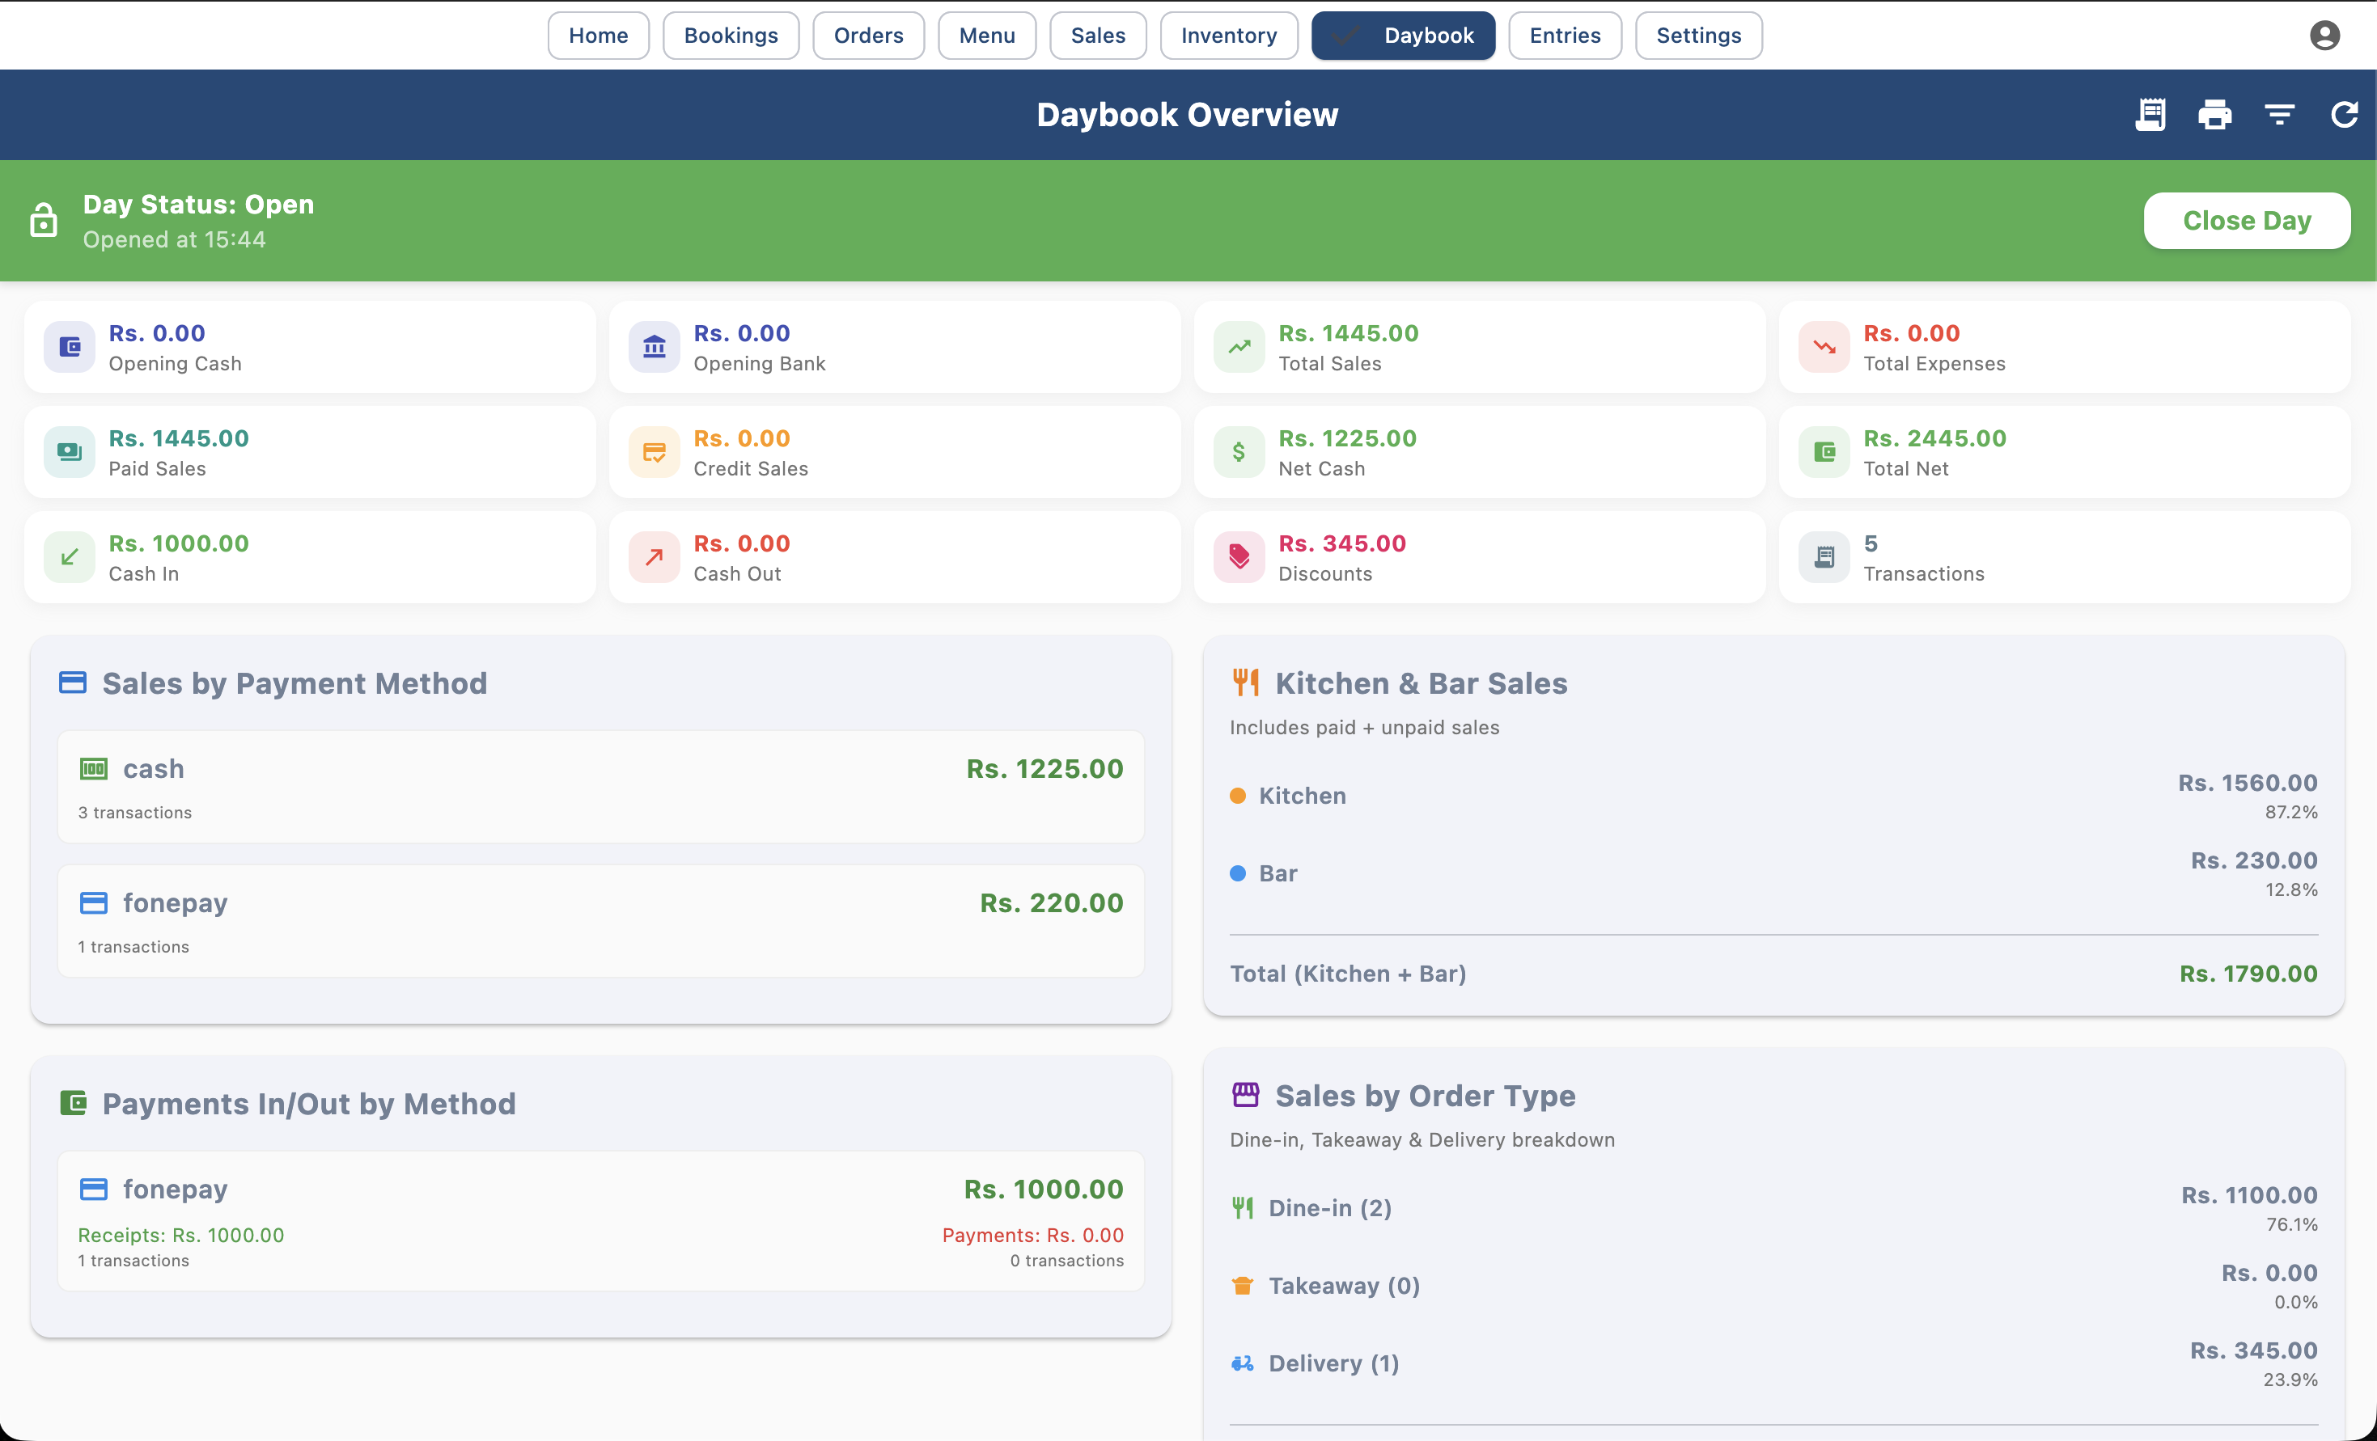2377x1441 pixels.
Task: Go to the Bookings tab
Action: 731,36
